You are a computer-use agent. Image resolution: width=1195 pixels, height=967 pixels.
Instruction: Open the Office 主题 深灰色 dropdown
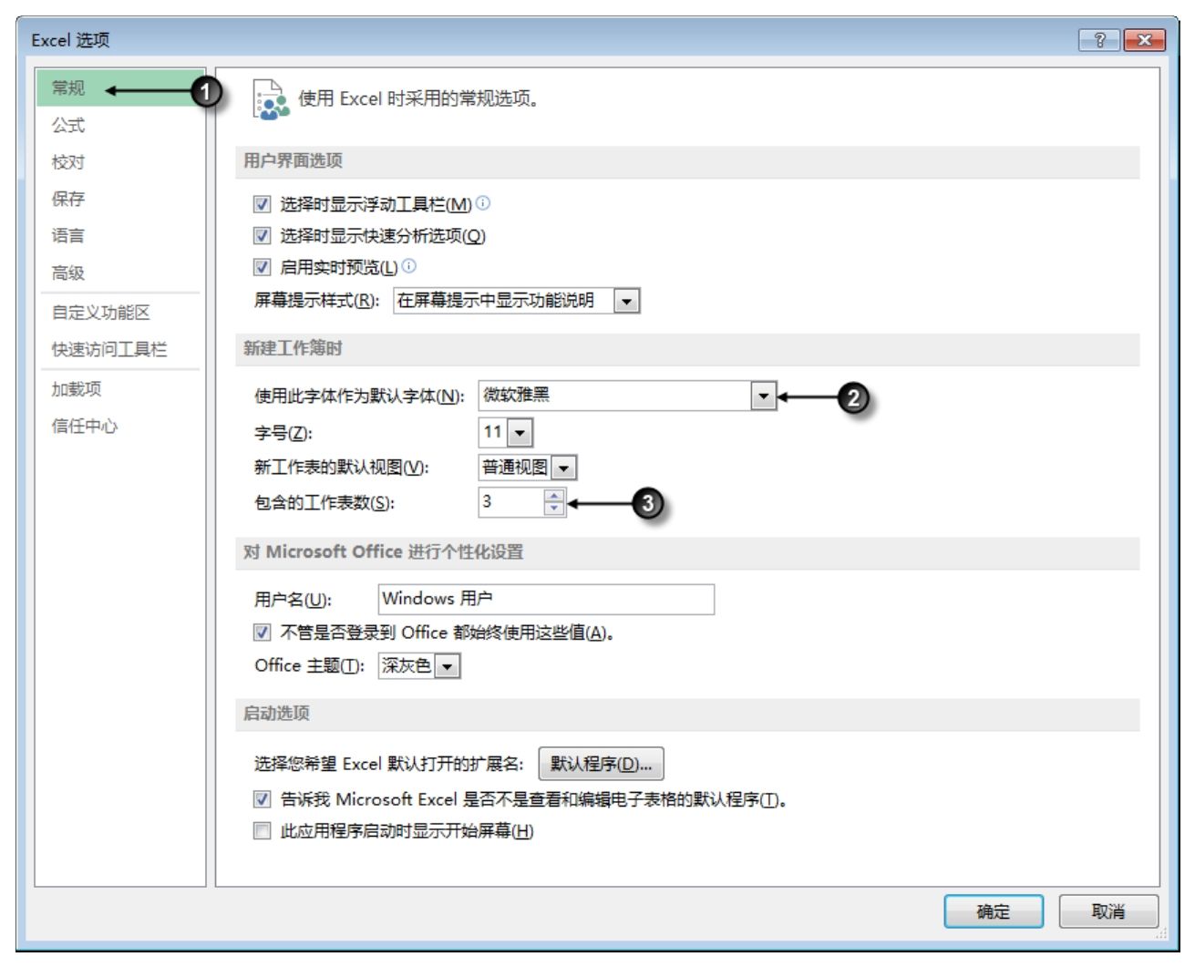(447, 666)
